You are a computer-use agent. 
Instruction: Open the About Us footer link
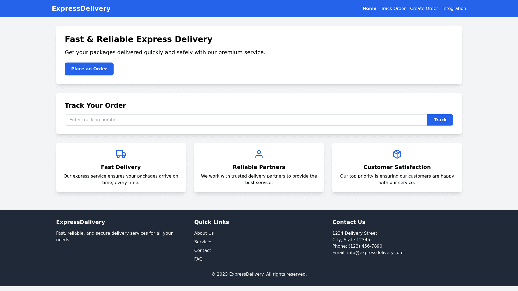point(204,233)
